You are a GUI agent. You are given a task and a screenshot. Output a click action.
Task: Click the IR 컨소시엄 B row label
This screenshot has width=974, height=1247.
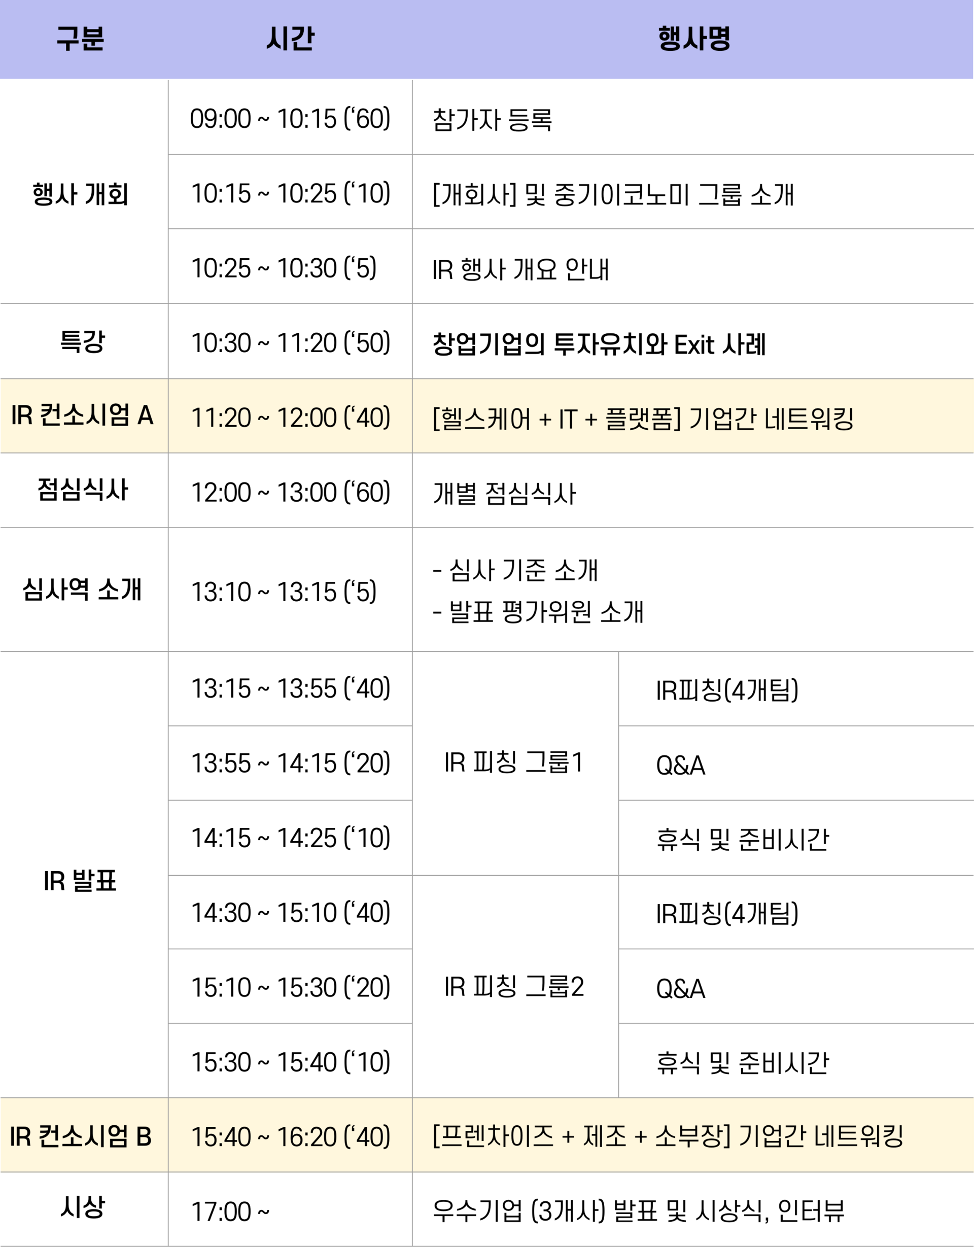coord(82,1136)
